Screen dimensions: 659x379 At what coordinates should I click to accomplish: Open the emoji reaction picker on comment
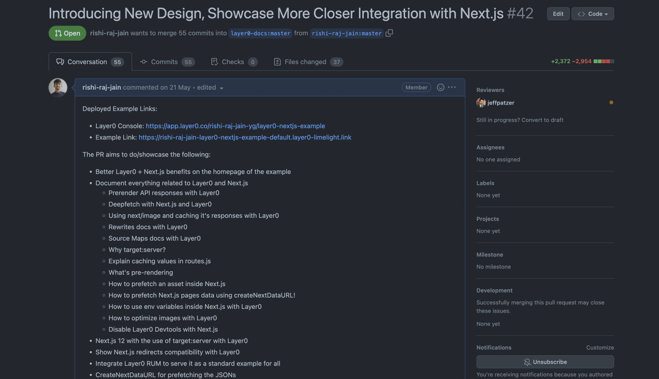click(x=440, y=87)
